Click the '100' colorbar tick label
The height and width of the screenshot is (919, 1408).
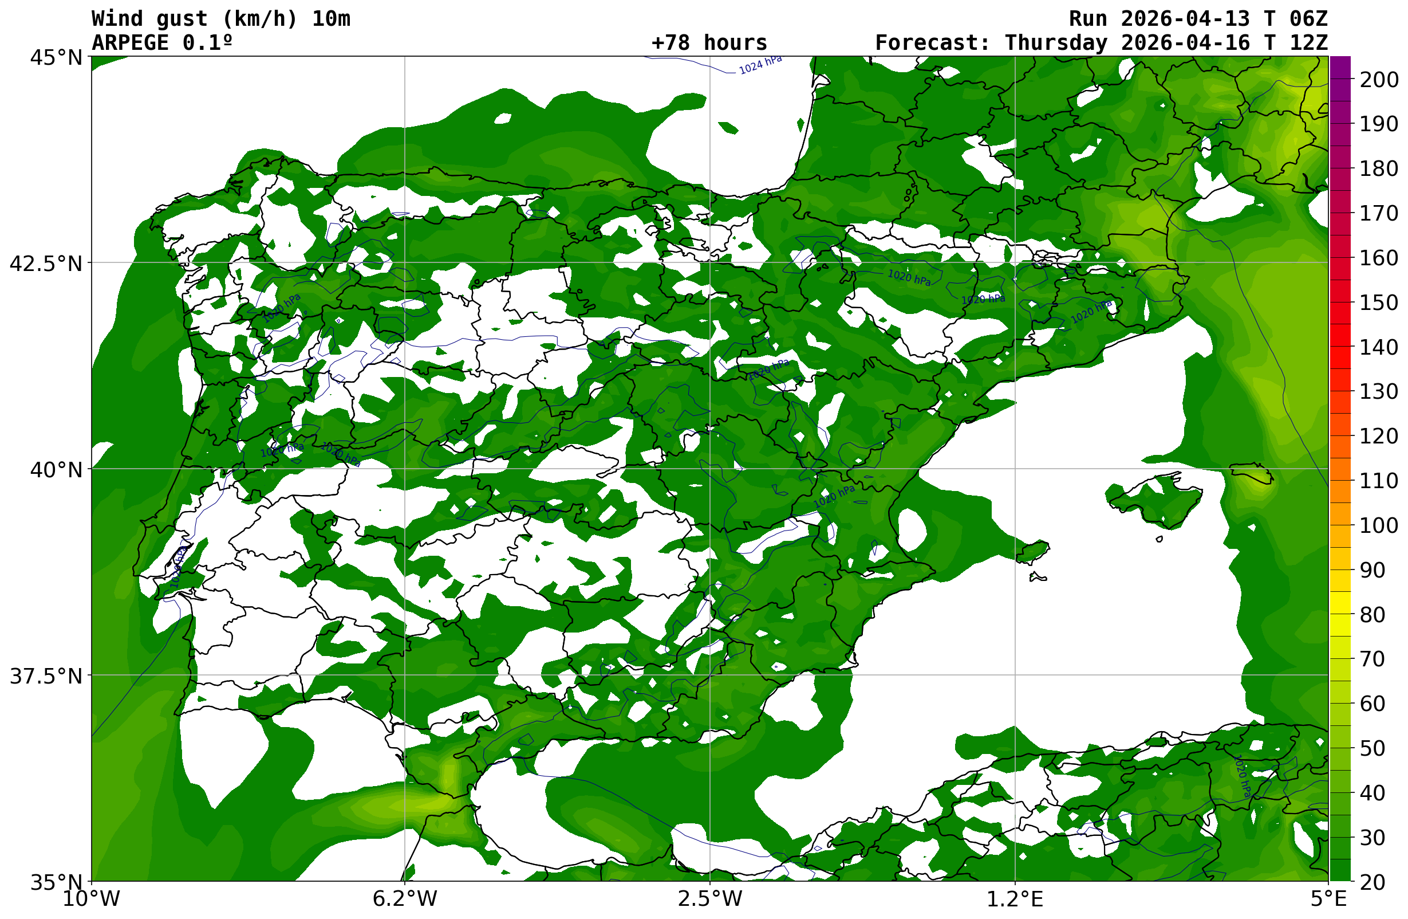(1378, 525)
